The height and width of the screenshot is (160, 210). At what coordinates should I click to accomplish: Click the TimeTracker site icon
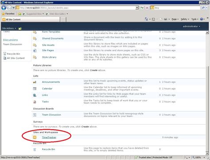click(x=35, y=137)
